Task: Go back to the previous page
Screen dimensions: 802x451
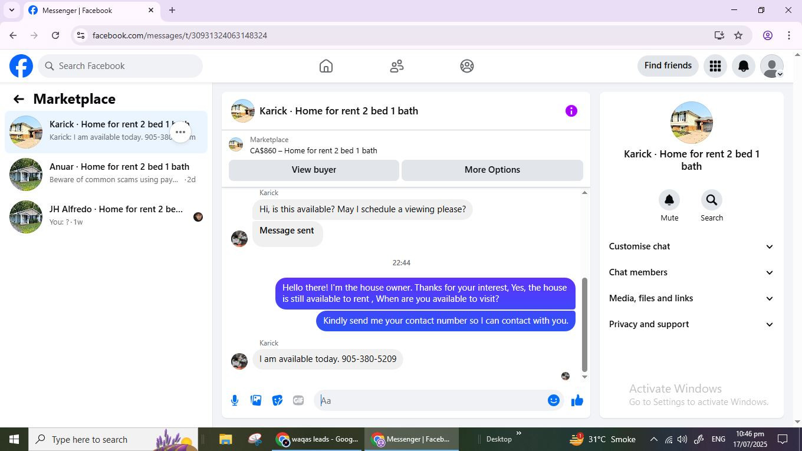Action: 13,35
